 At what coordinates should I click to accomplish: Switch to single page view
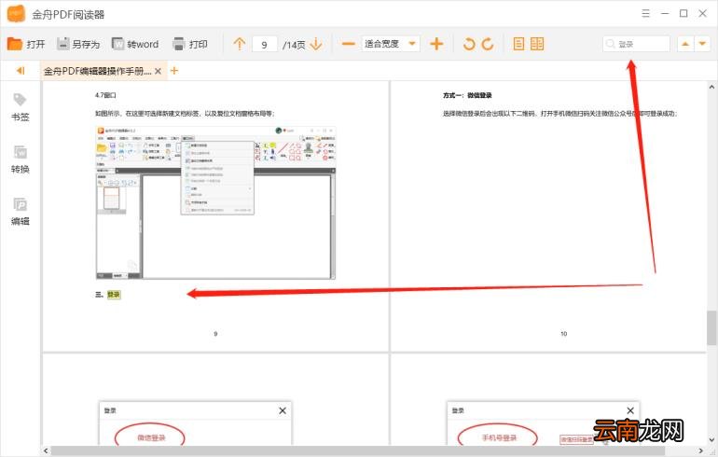tap(518, 44)
